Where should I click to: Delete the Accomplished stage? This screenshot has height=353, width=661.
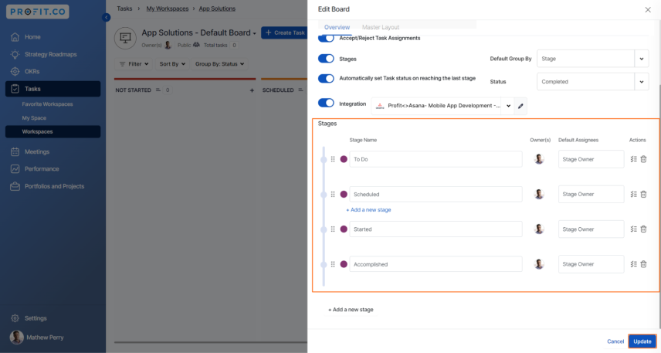click(x=643, y=264)
